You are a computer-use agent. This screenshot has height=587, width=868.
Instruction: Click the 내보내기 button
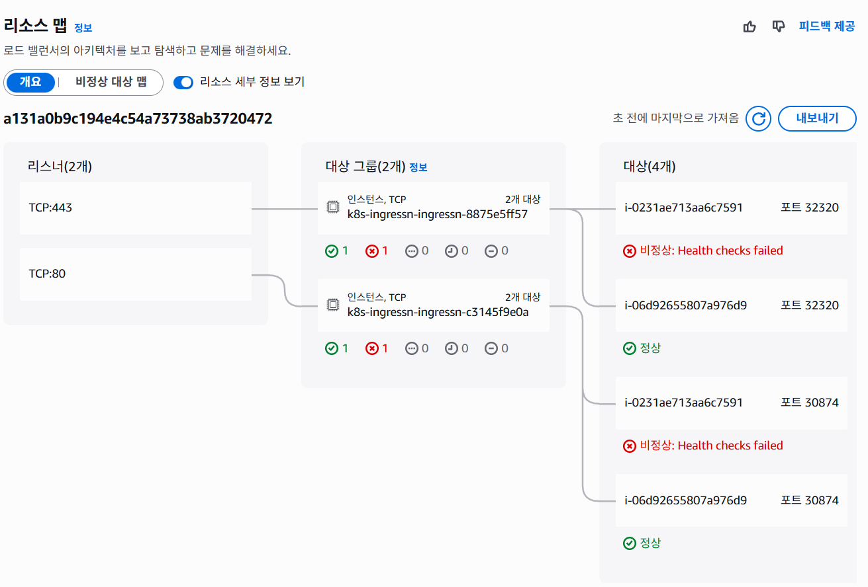[817, 119]
